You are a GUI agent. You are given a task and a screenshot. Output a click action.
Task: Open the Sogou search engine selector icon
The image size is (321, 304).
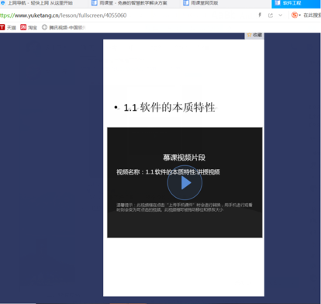pyautogui.click(x=295, y=16)
